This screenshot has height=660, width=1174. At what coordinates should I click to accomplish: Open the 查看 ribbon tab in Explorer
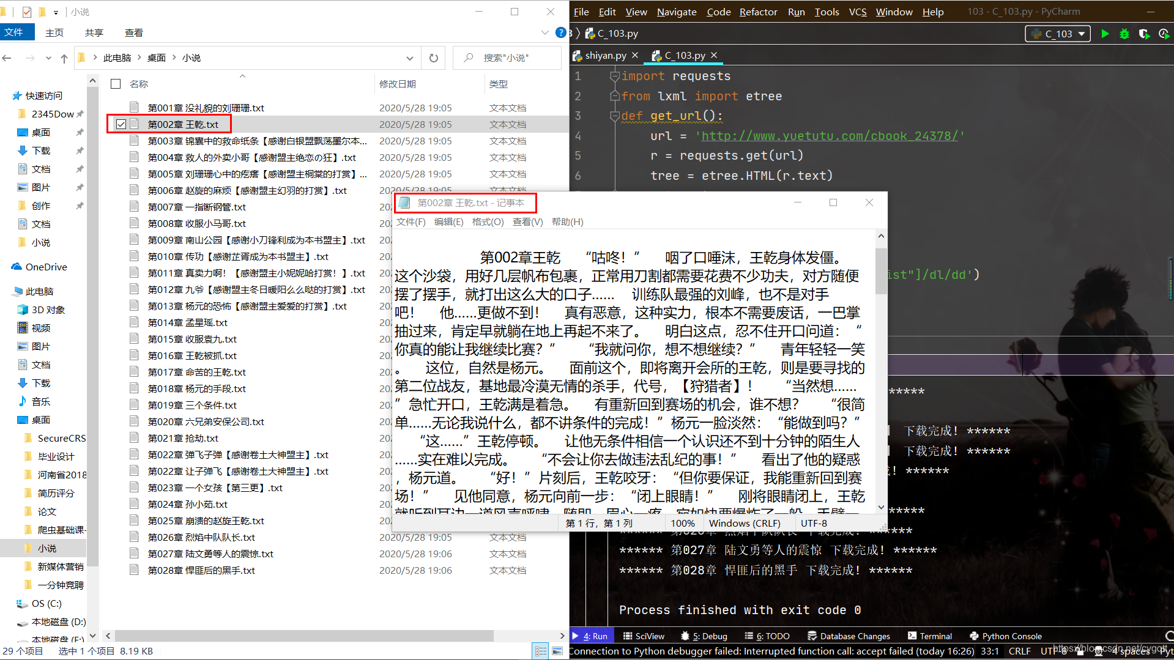click(x=133, y=32)
